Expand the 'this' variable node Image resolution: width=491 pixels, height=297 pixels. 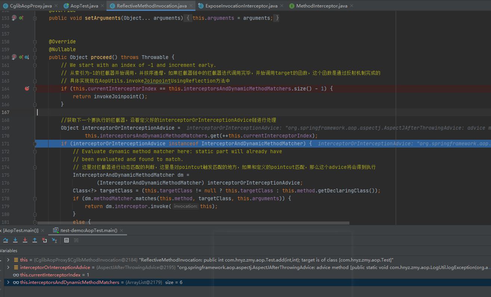click(x=8, y=260)
